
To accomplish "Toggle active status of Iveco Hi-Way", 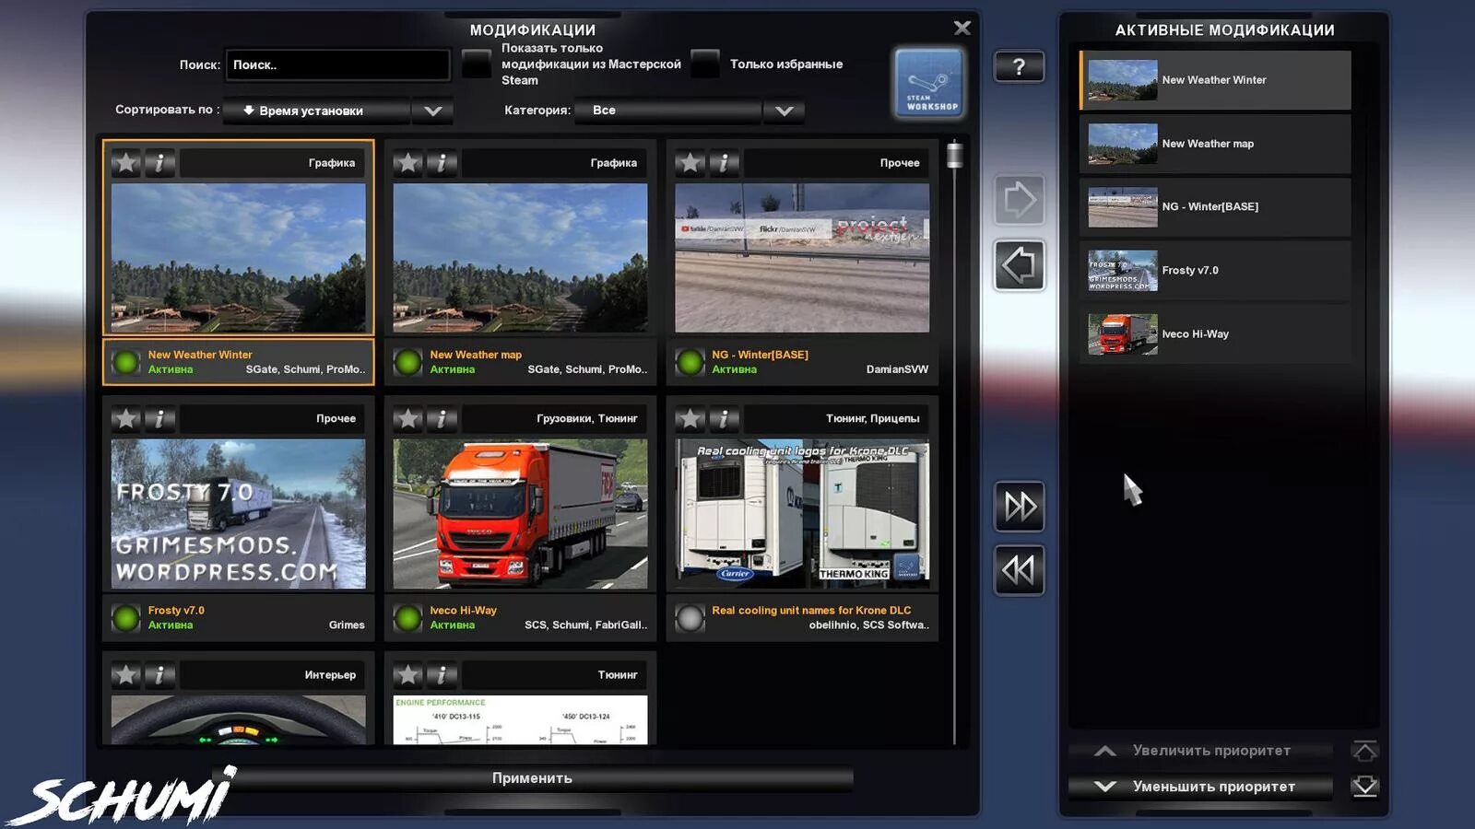I will [407, 617].
